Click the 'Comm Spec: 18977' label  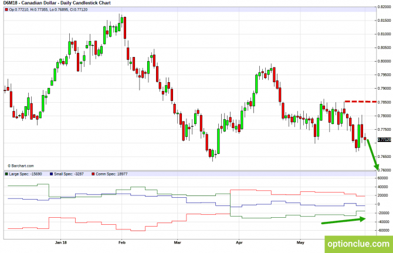[x=111, y=174]
